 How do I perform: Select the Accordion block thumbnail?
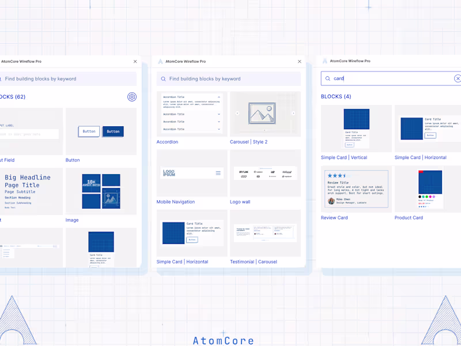[192, 114]
